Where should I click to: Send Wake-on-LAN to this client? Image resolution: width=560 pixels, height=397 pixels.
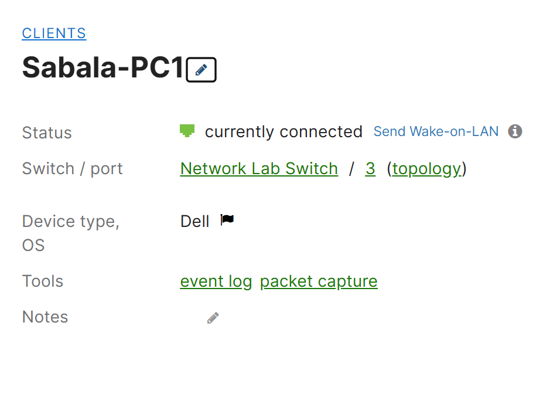coord(436,131)
